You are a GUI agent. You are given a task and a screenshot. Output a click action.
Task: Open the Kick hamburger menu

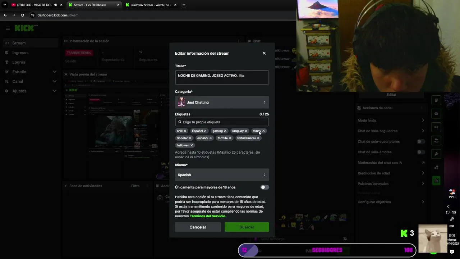click(x=8, y=28)
